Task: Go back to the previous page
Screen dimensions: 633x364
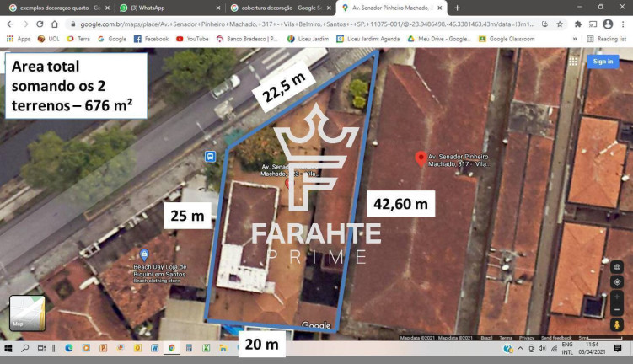Action: coord(10,24)
